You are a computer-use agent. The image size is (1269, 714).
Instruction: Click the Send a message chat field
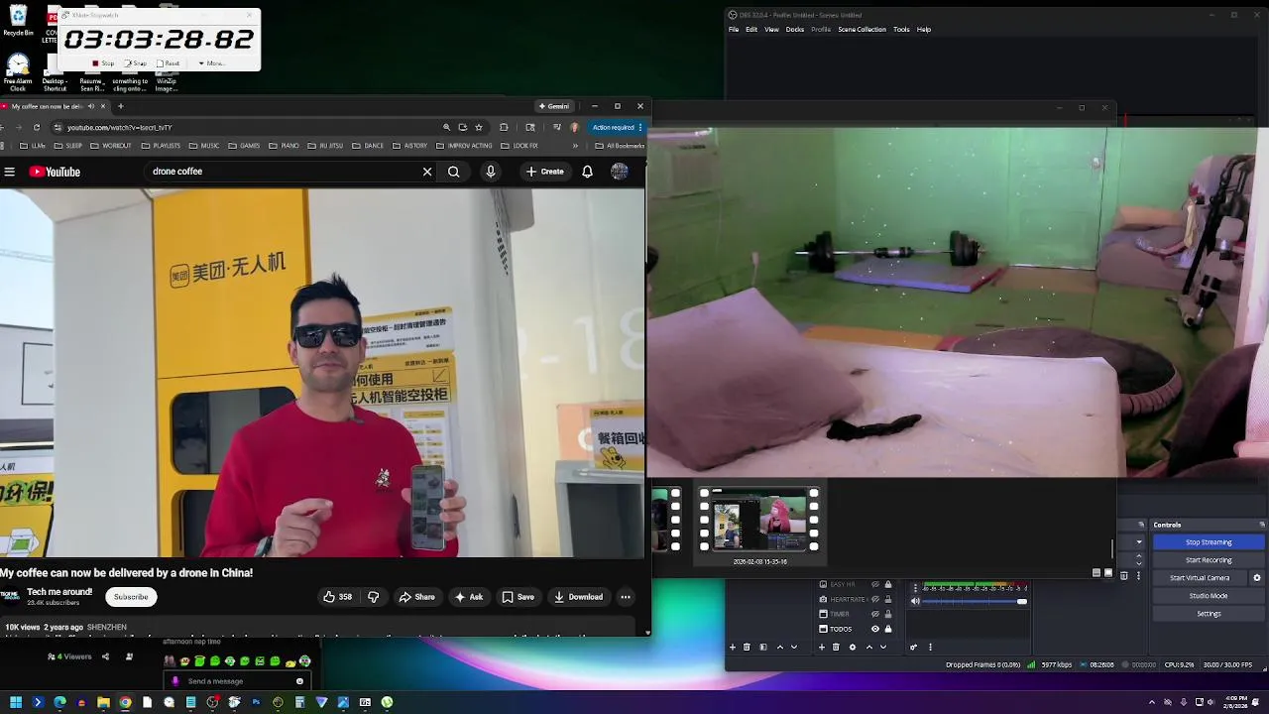[x=236, y=681]
